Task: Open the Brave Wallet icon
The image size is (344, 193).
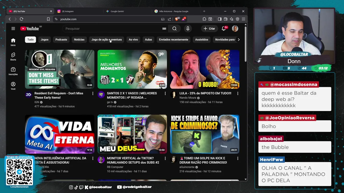Action: [x=225, y=19]
